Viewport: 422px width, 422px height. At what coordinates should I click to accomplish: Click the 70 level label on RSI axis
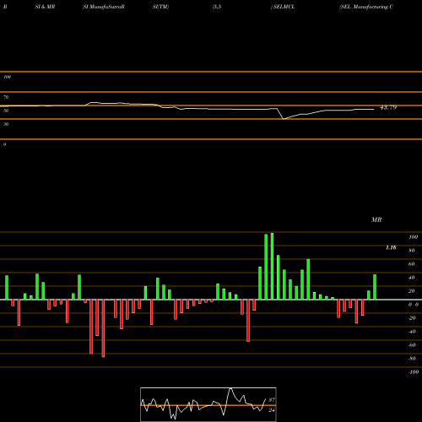[6, 97]
